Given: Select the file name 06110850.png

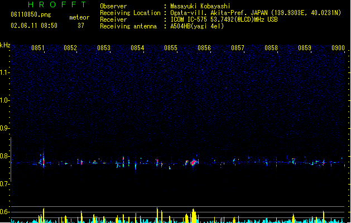Looking at the screenshot, I should click(31, 14).
